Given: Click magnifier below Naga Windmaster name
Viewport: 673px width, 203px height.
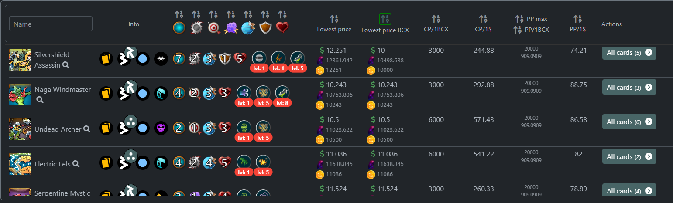Looking at the screenshot, I should coord(40,100).
